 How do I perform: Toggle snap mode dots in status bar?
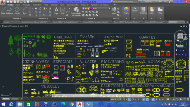pyautogui.click(x=124, y=99)
